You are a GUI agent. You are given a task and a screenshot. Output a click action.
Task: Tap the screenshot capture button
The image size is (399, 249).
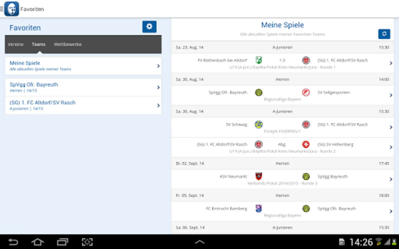click(x=87, y=242)
